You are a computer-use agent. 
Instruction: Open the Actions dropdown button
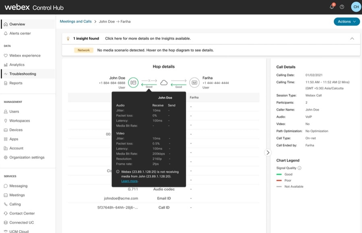point(347,21)
